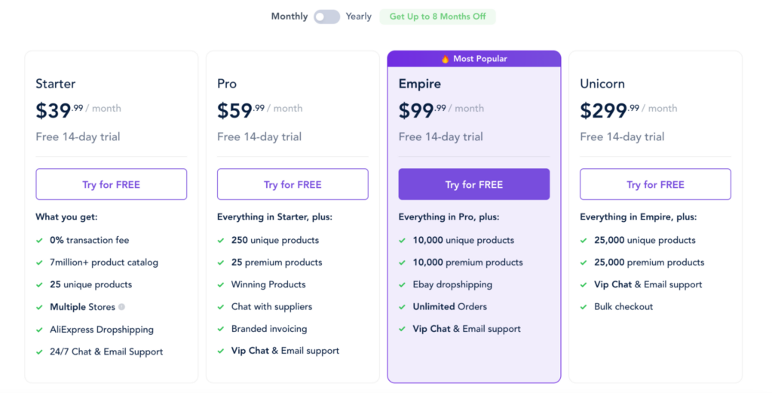Viewport: 772px width, 393px height.
Task: Click the checkmark beside Branded invoicing
Action: pyautogui.click(x=221, y=330)
